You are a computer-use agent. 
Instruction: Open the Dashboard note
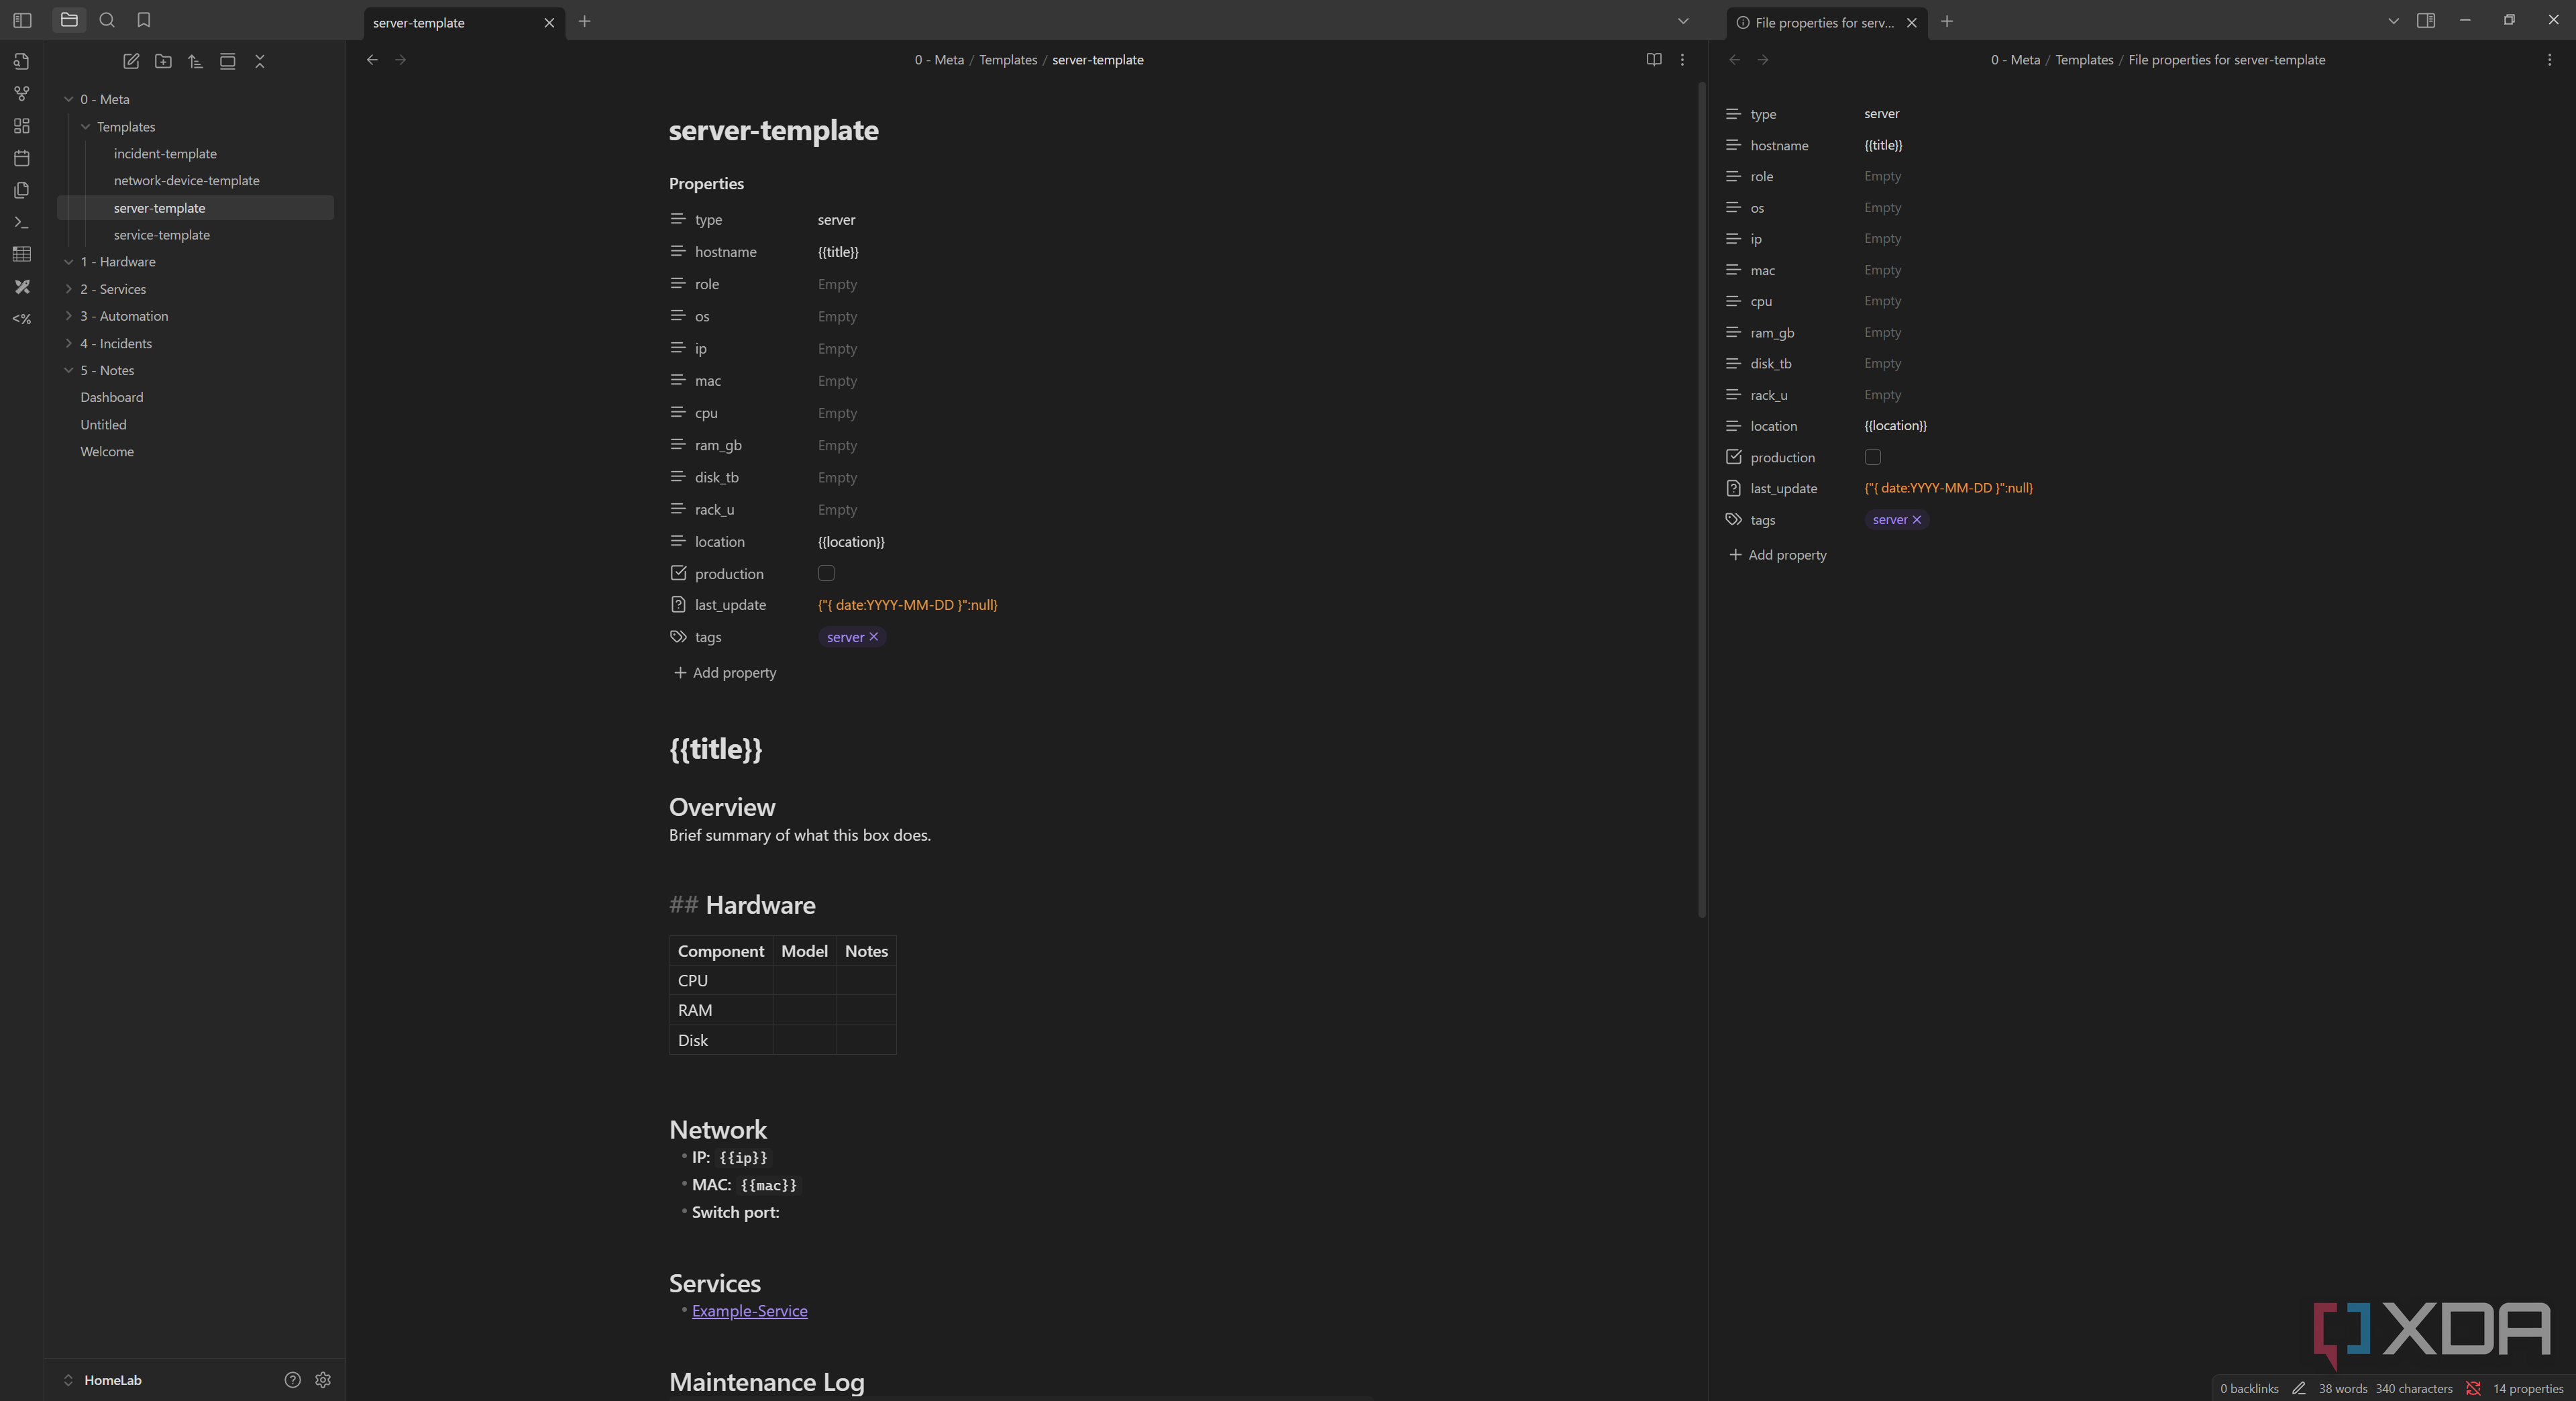point(112,397)
